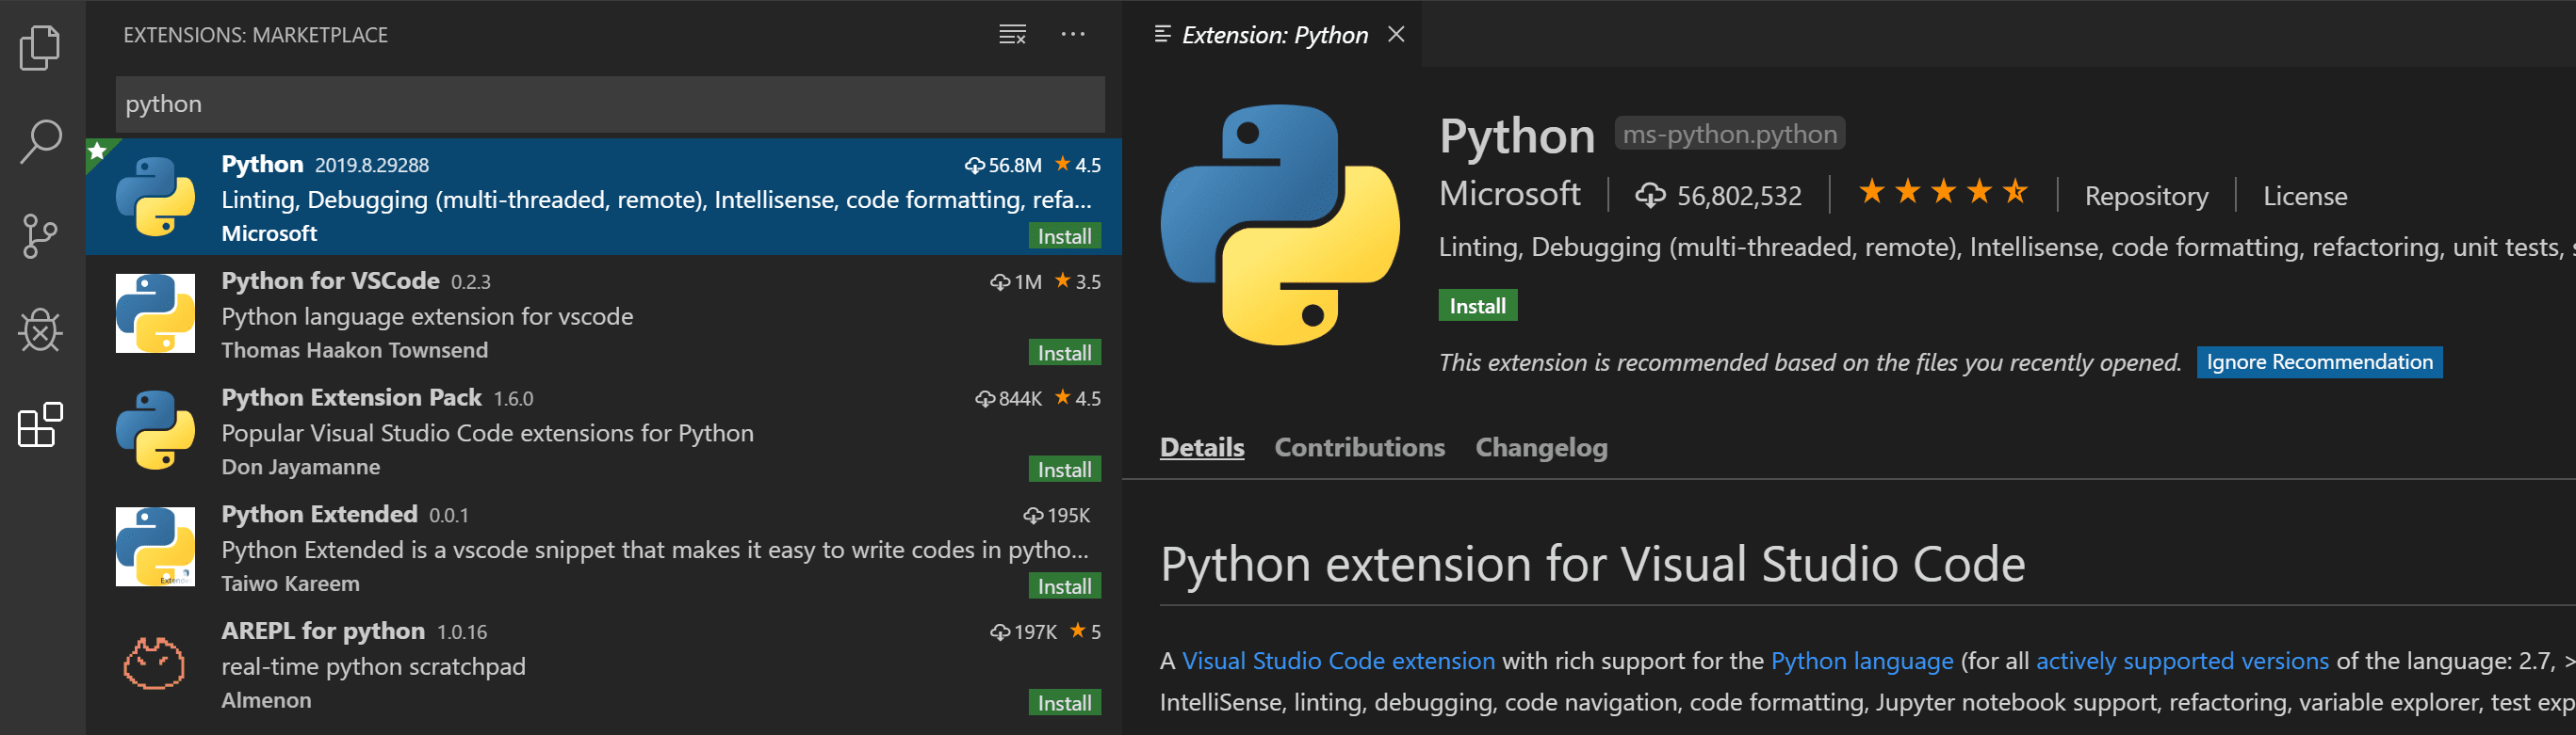
Task: Click Python Extension Pack logo icon
Action: click(x=155, y=430)
